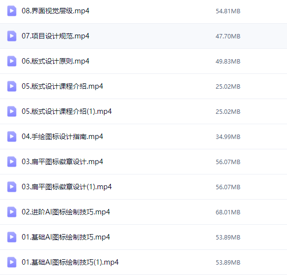The height and width of the screenshot is (275, 287).
Task: Click video icon for 01.基础AI图标绘制技巧.mp4
Action: coord(12,237)
